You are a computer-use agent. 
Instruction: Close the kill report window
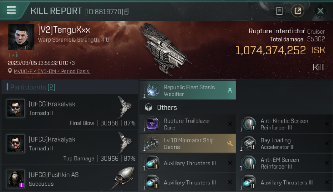pyautogui.click(x=320, y=11)
